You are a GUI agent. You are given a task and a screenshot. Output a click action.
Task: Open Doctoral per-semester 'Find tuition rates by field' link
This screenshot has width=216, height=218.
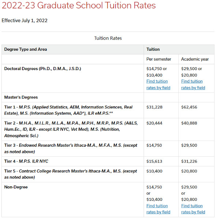click(x=158, y=84)
